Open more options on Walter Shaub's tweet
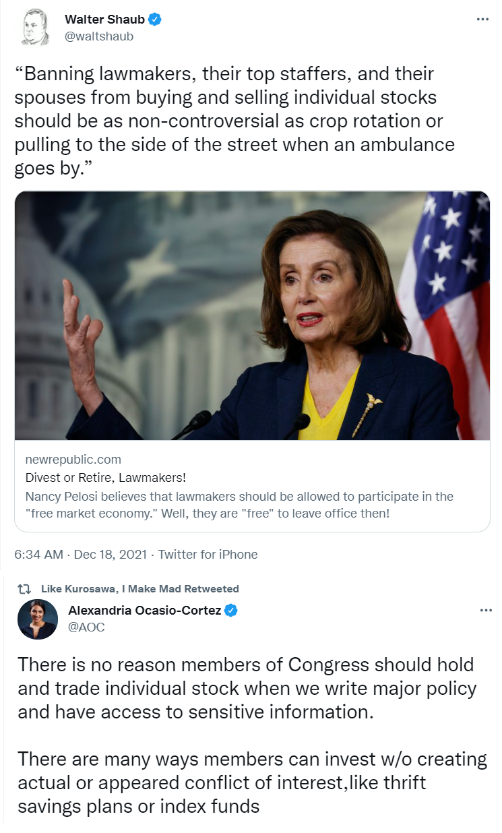 [482, 20]
